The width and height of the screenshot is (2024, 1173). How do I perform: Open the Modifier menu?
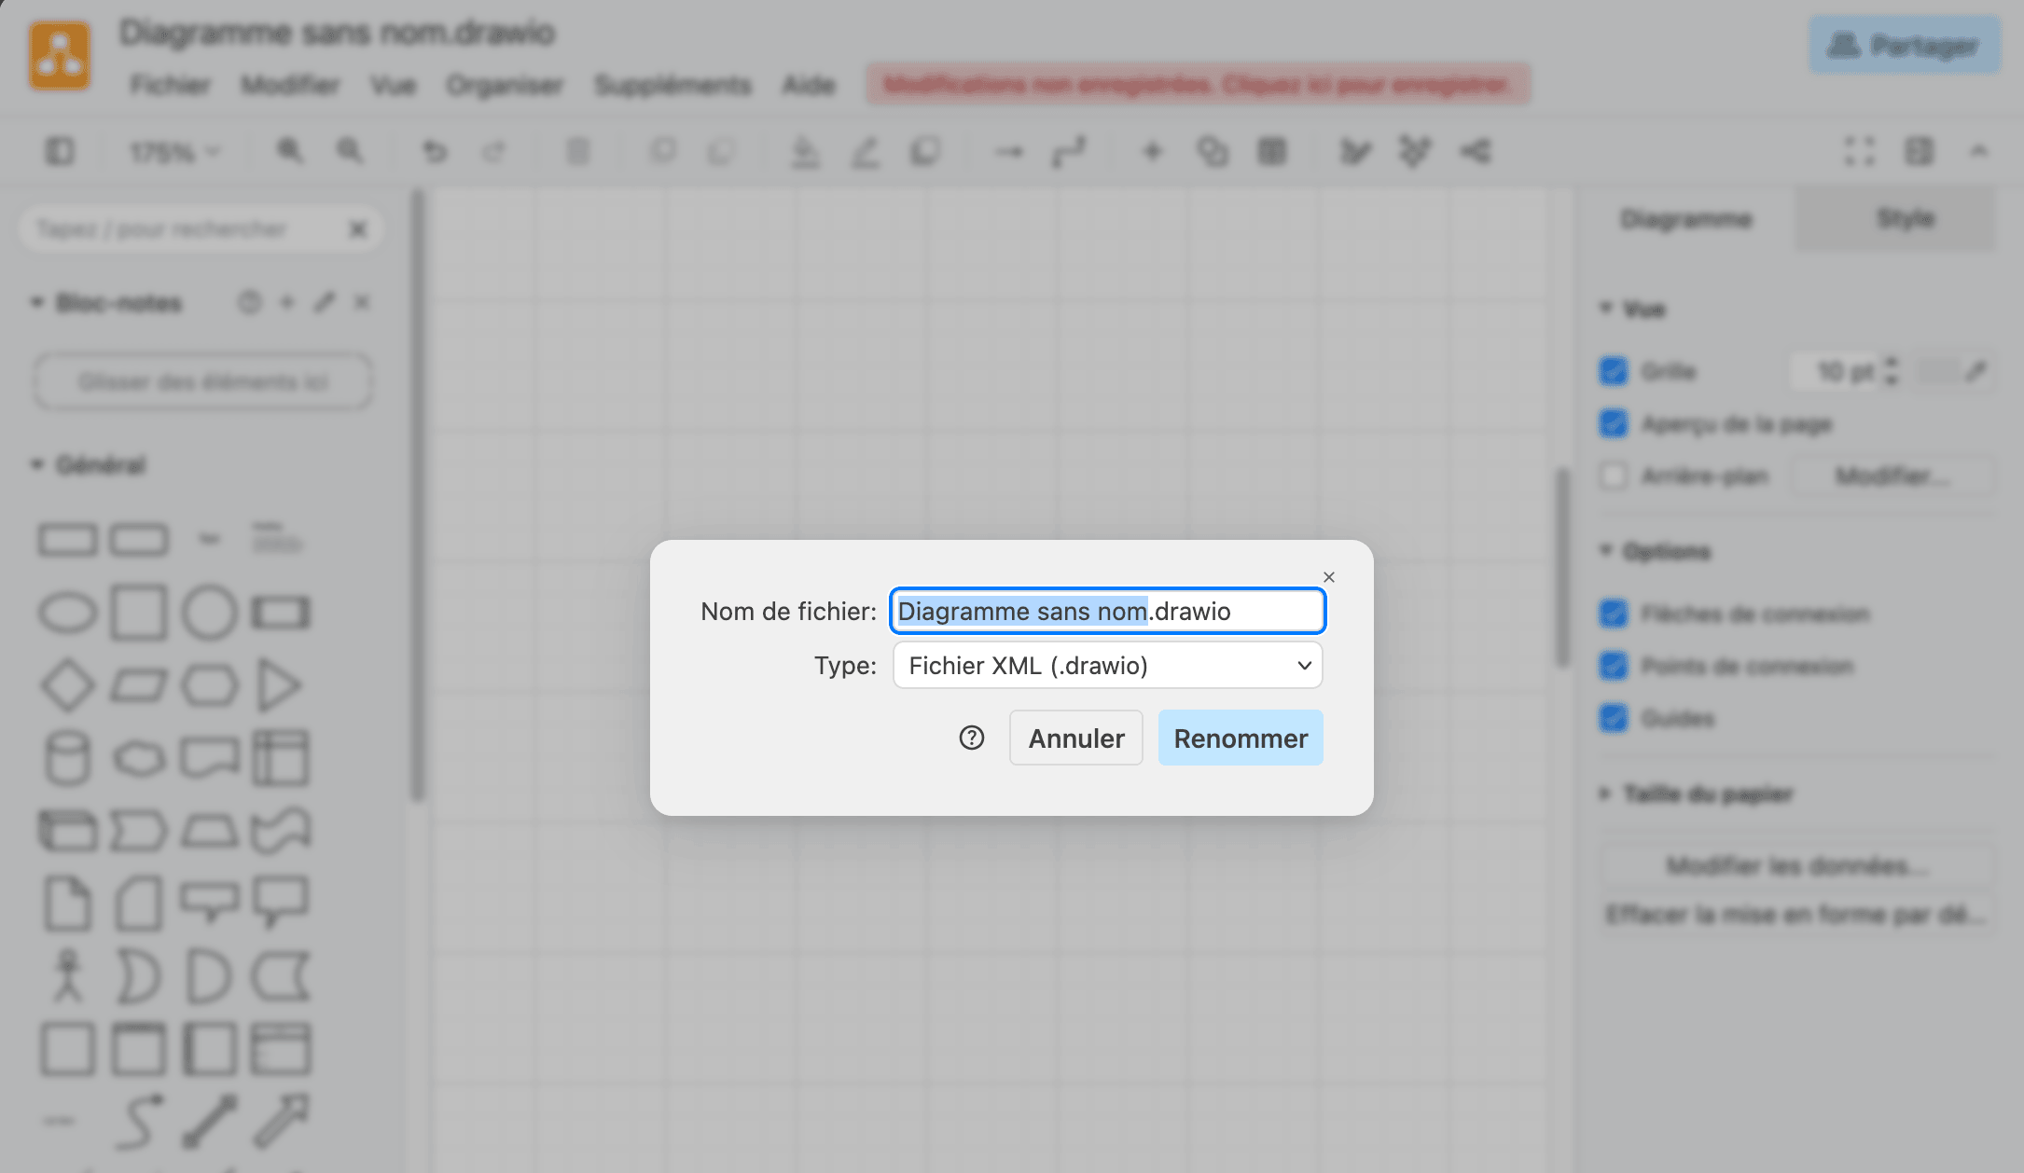(290, 85)
